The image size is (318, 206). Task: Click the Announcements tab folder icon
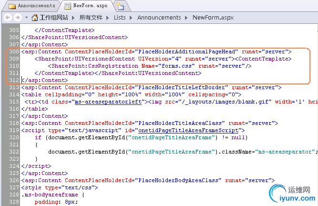[x=12, y=6]
